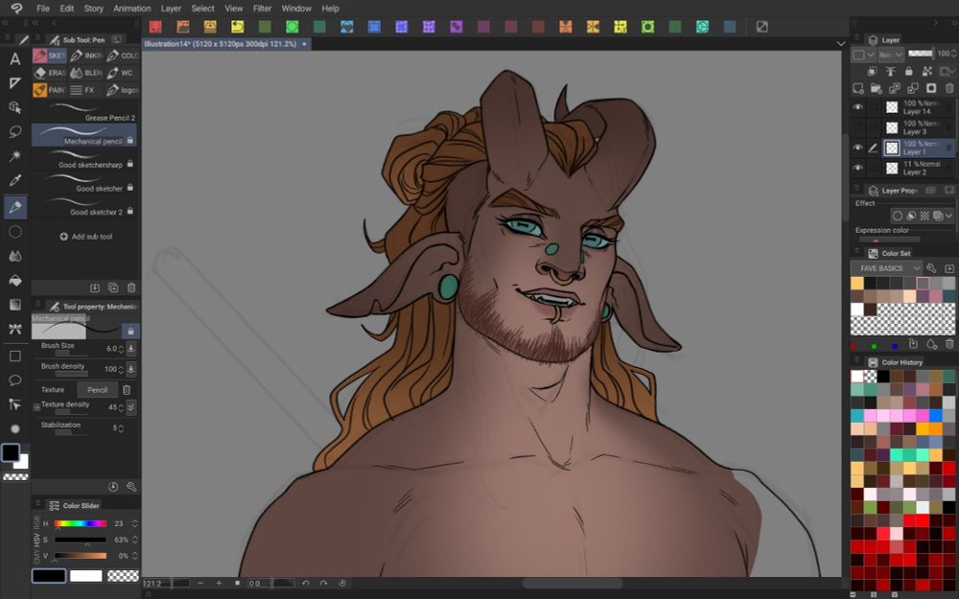Delete the selected layer
Screen dimensions: 959x599
tap(949, 88)
